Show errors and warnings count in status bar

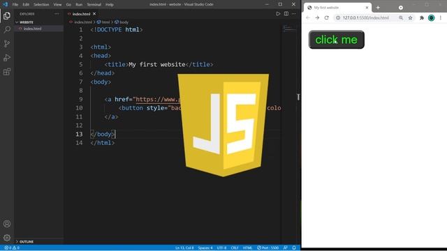point(12,248)
